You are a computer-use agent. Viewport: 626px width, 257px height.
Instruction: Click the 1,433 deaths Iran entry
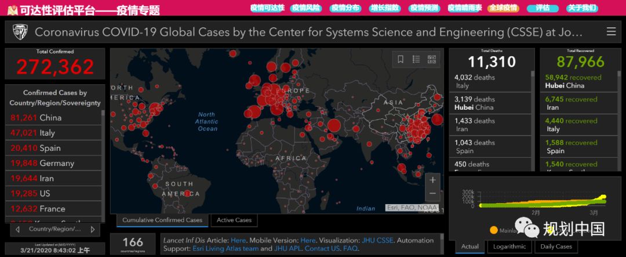point(490,125)
